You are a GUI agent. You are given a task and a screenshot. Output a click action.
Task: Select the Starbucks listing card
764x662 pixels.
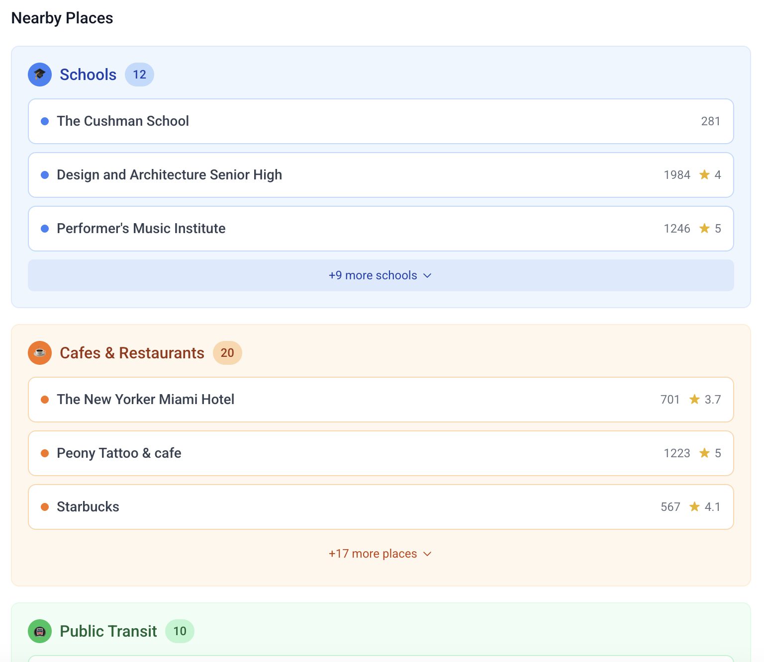pyautogui.click(x=381, y=506)
